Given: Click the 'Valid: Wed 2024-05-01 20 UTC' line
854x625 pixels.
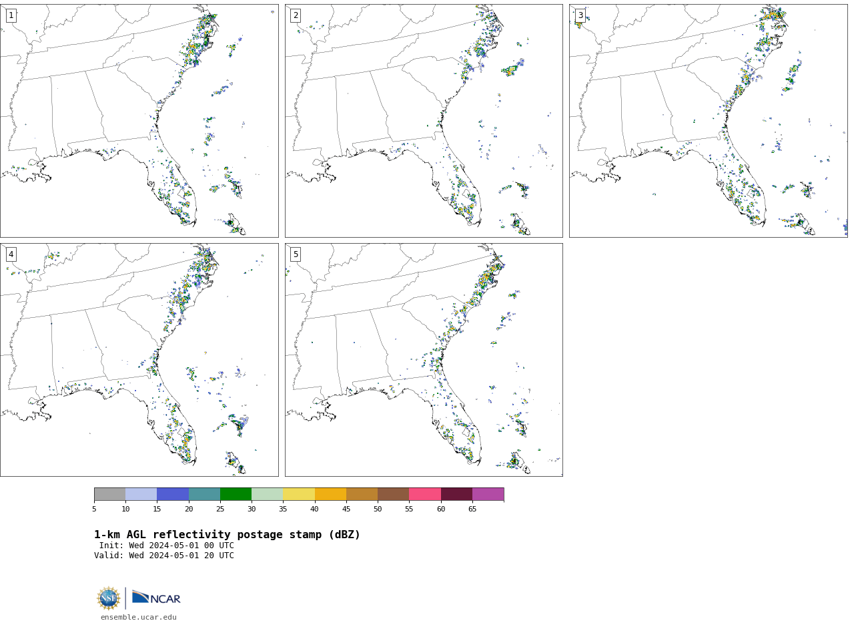Looking at the screenshot, I should click(164, 556).
